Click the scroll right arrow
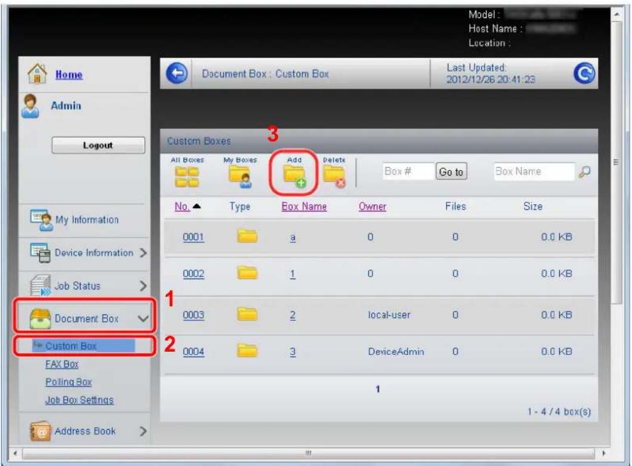 (x=604, y=453)
